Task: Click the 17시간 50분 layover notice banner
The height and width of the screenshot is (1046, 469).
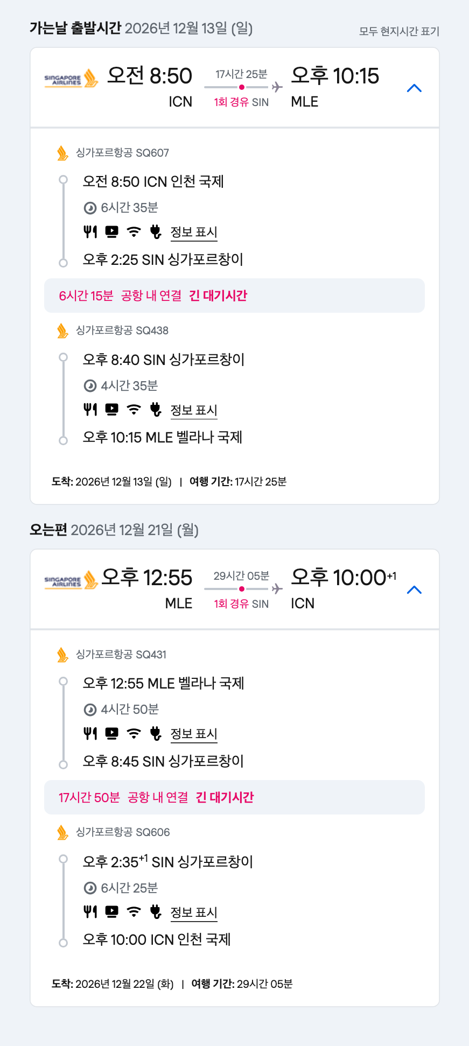Action: tap(234, 797)
